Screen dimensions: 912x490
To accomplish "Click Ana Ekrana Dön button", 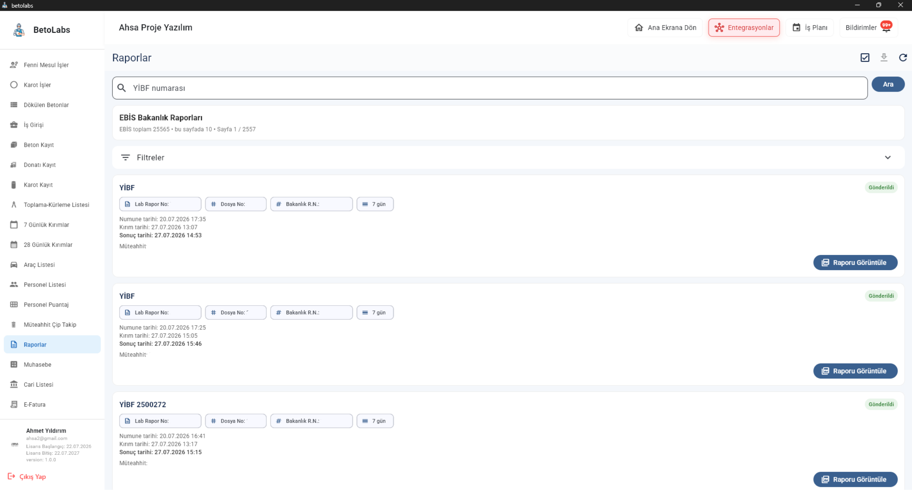I will [665, 28].
